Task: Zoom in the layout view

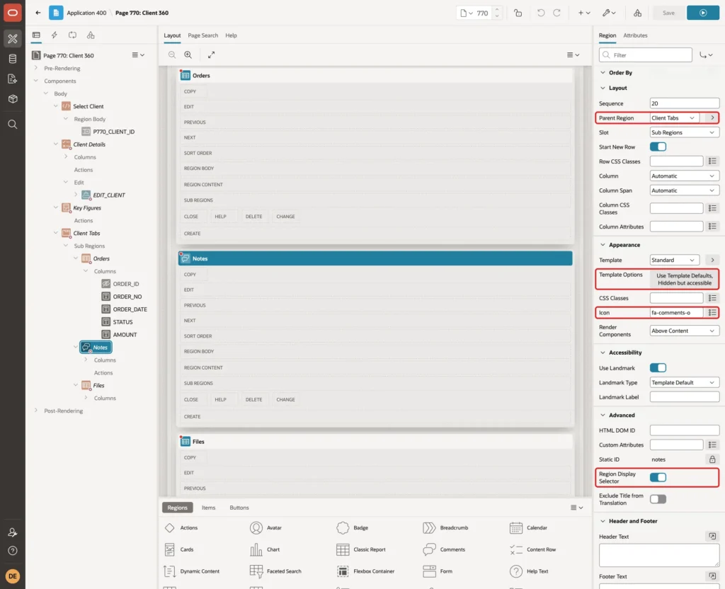Action: 188,55
